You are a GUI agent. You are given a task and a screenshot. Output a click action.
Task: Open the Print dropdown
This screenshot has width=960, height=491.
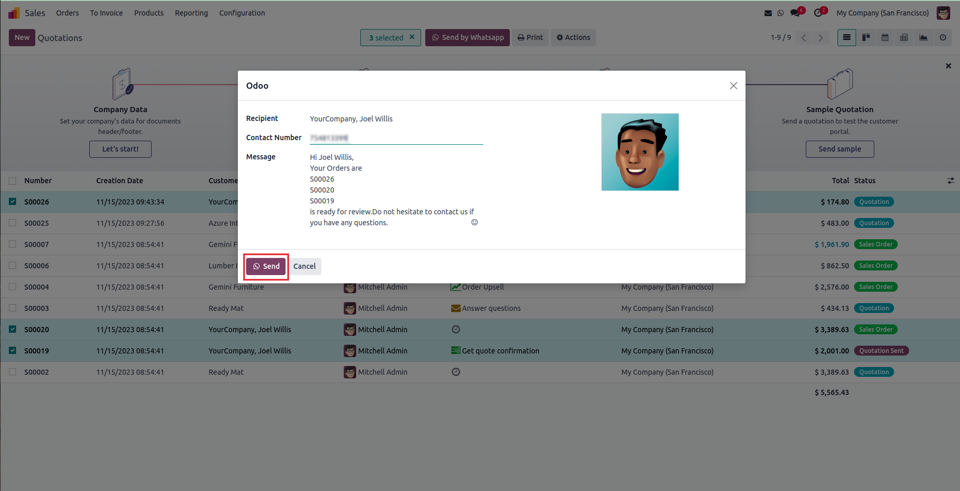[530, 37]
